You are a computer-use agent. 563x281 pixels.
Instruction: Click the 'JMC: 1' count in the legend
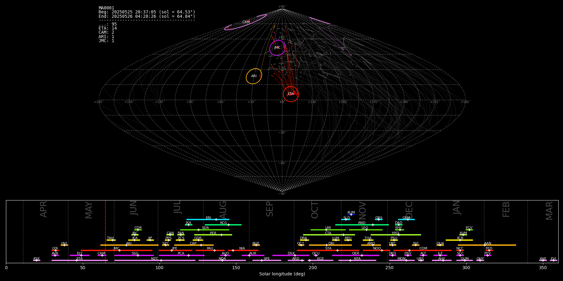tap(106, 41)
